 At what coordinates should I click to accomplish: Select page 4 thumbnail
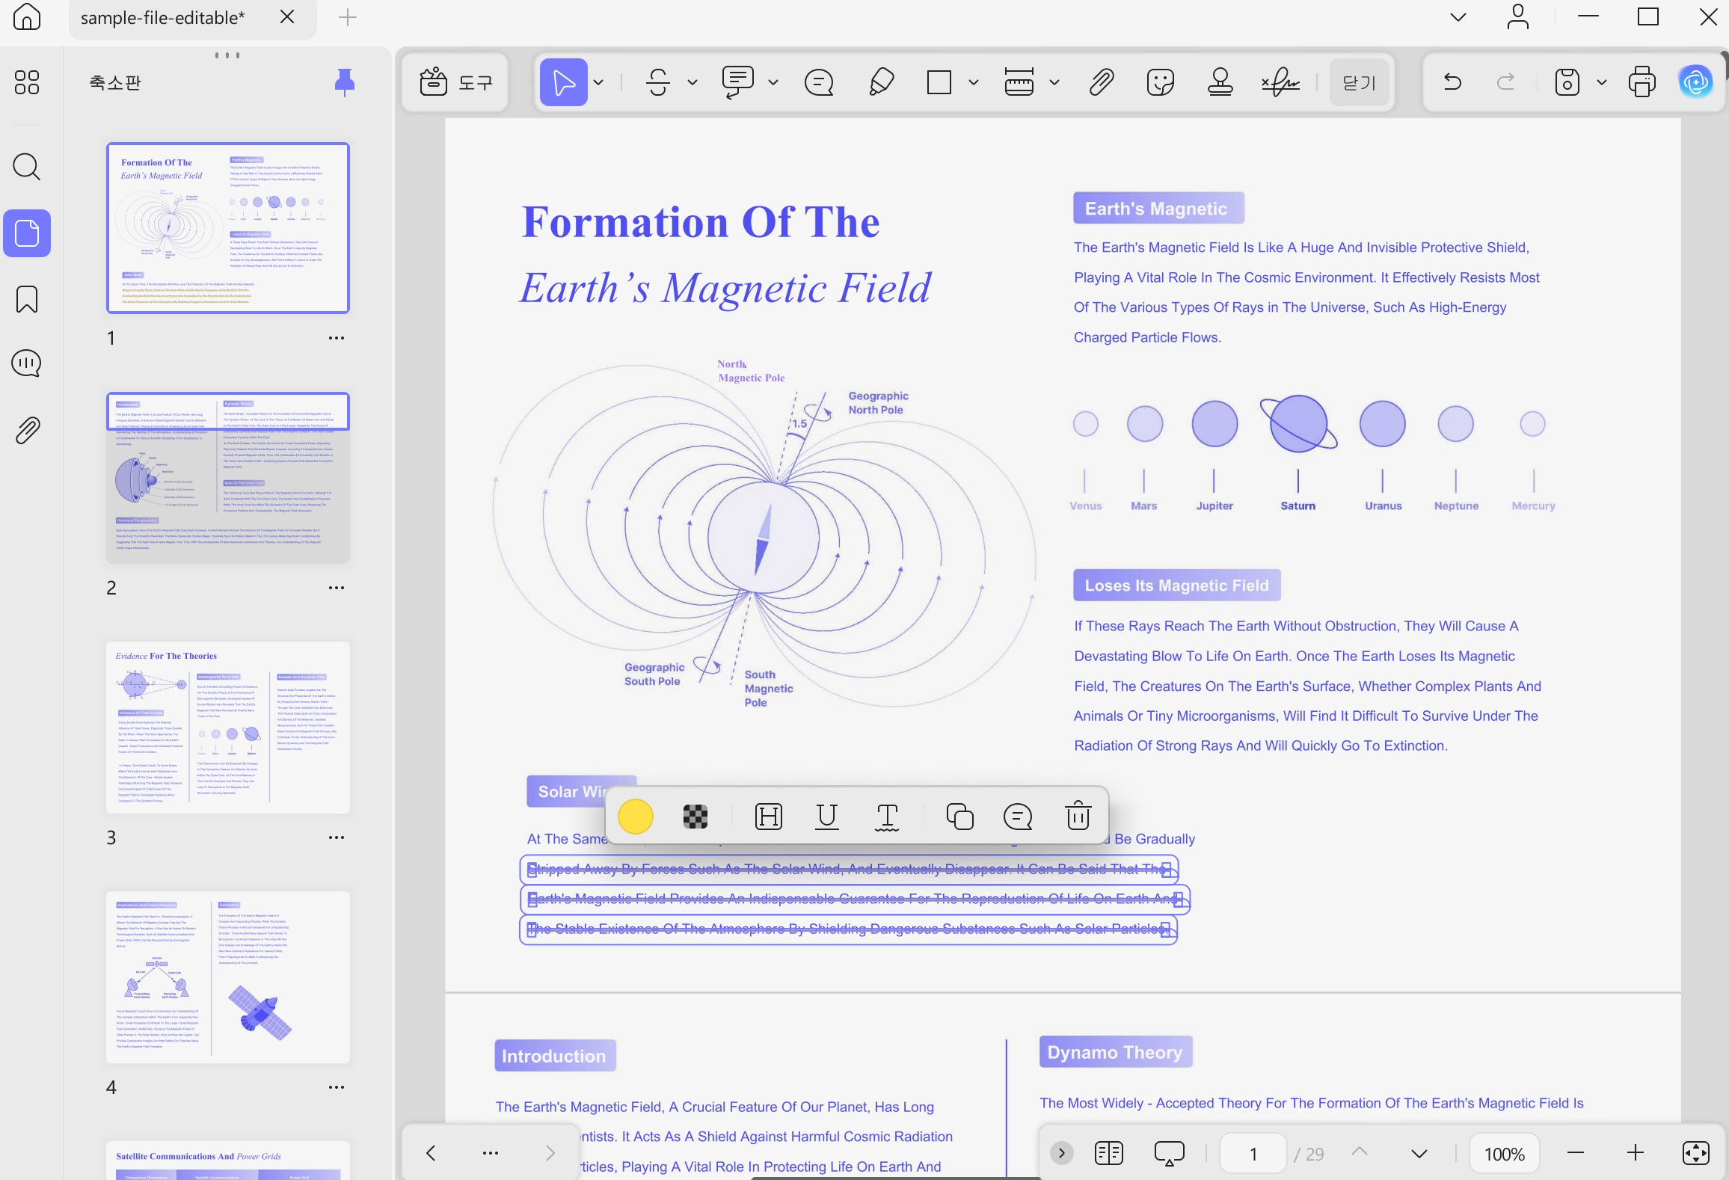228,977
